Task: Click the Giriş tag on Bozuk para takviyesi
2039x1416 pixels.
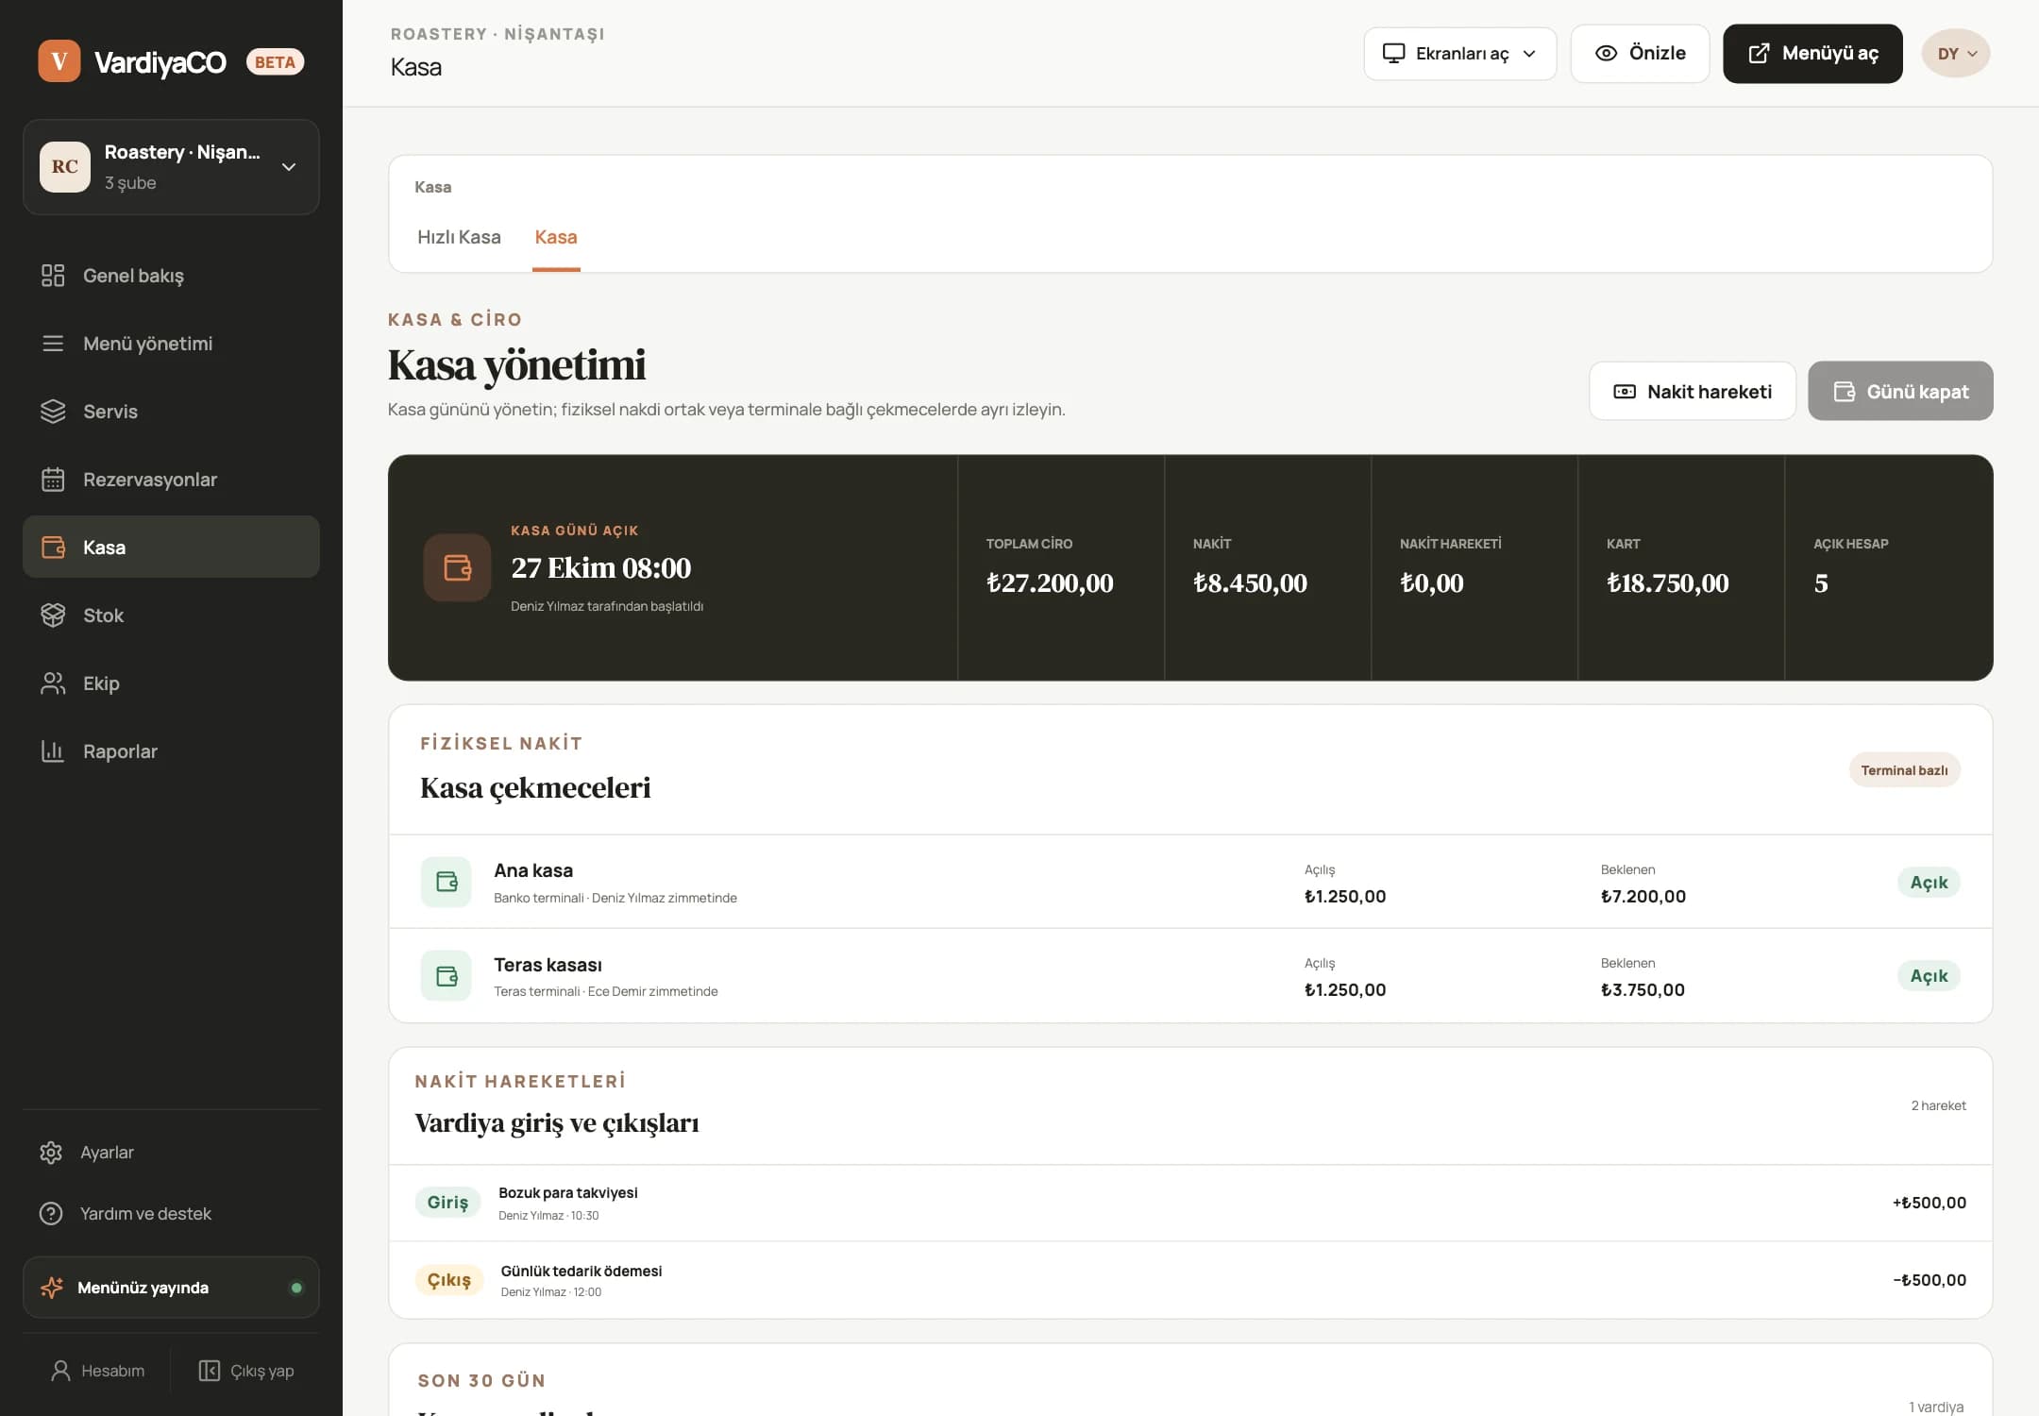Action: point(447,1203)
